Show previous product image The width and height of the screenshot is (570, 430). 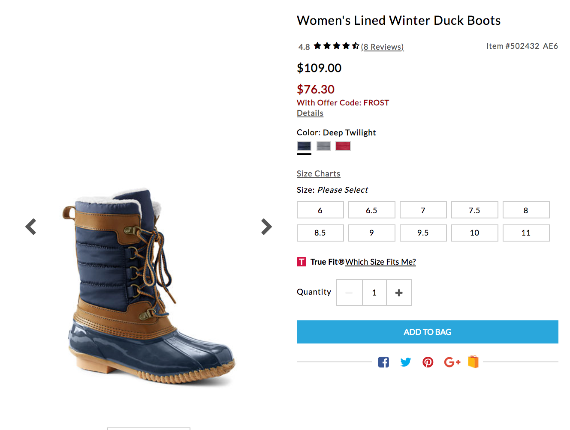point(31,227)
